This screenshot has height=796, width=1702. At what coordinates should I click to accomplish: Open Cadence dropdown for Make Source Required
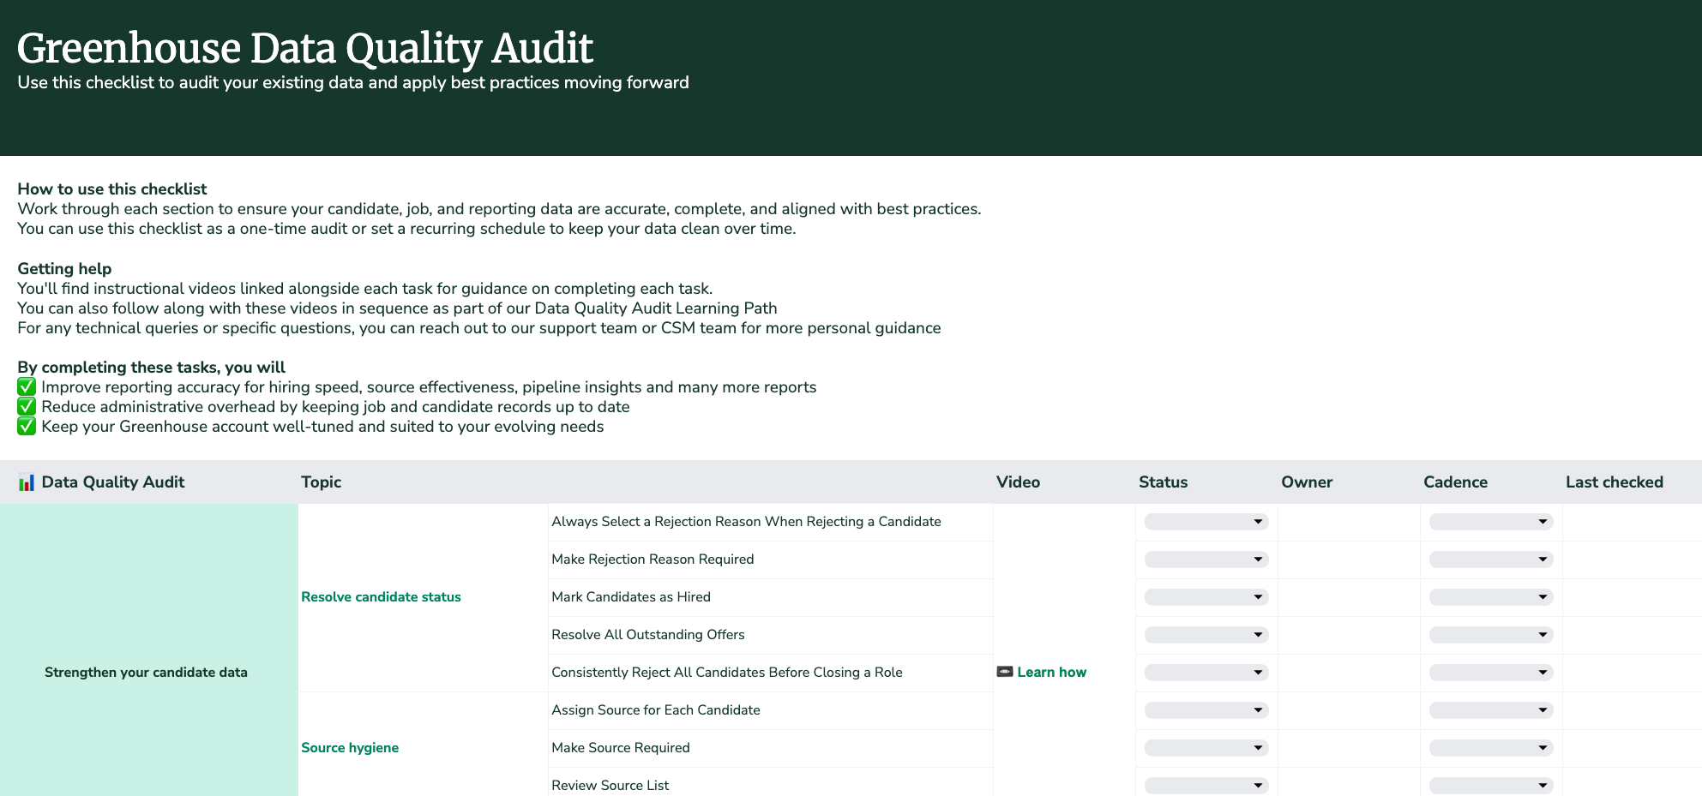[x=1490, y=748]
